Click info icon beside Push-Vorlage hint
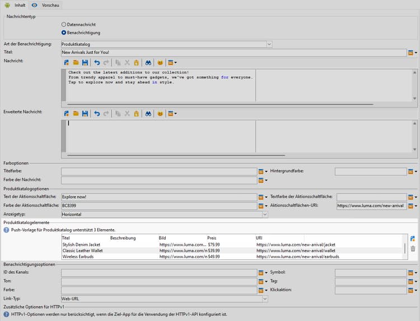420x321 pixels. tap(6, 230)
